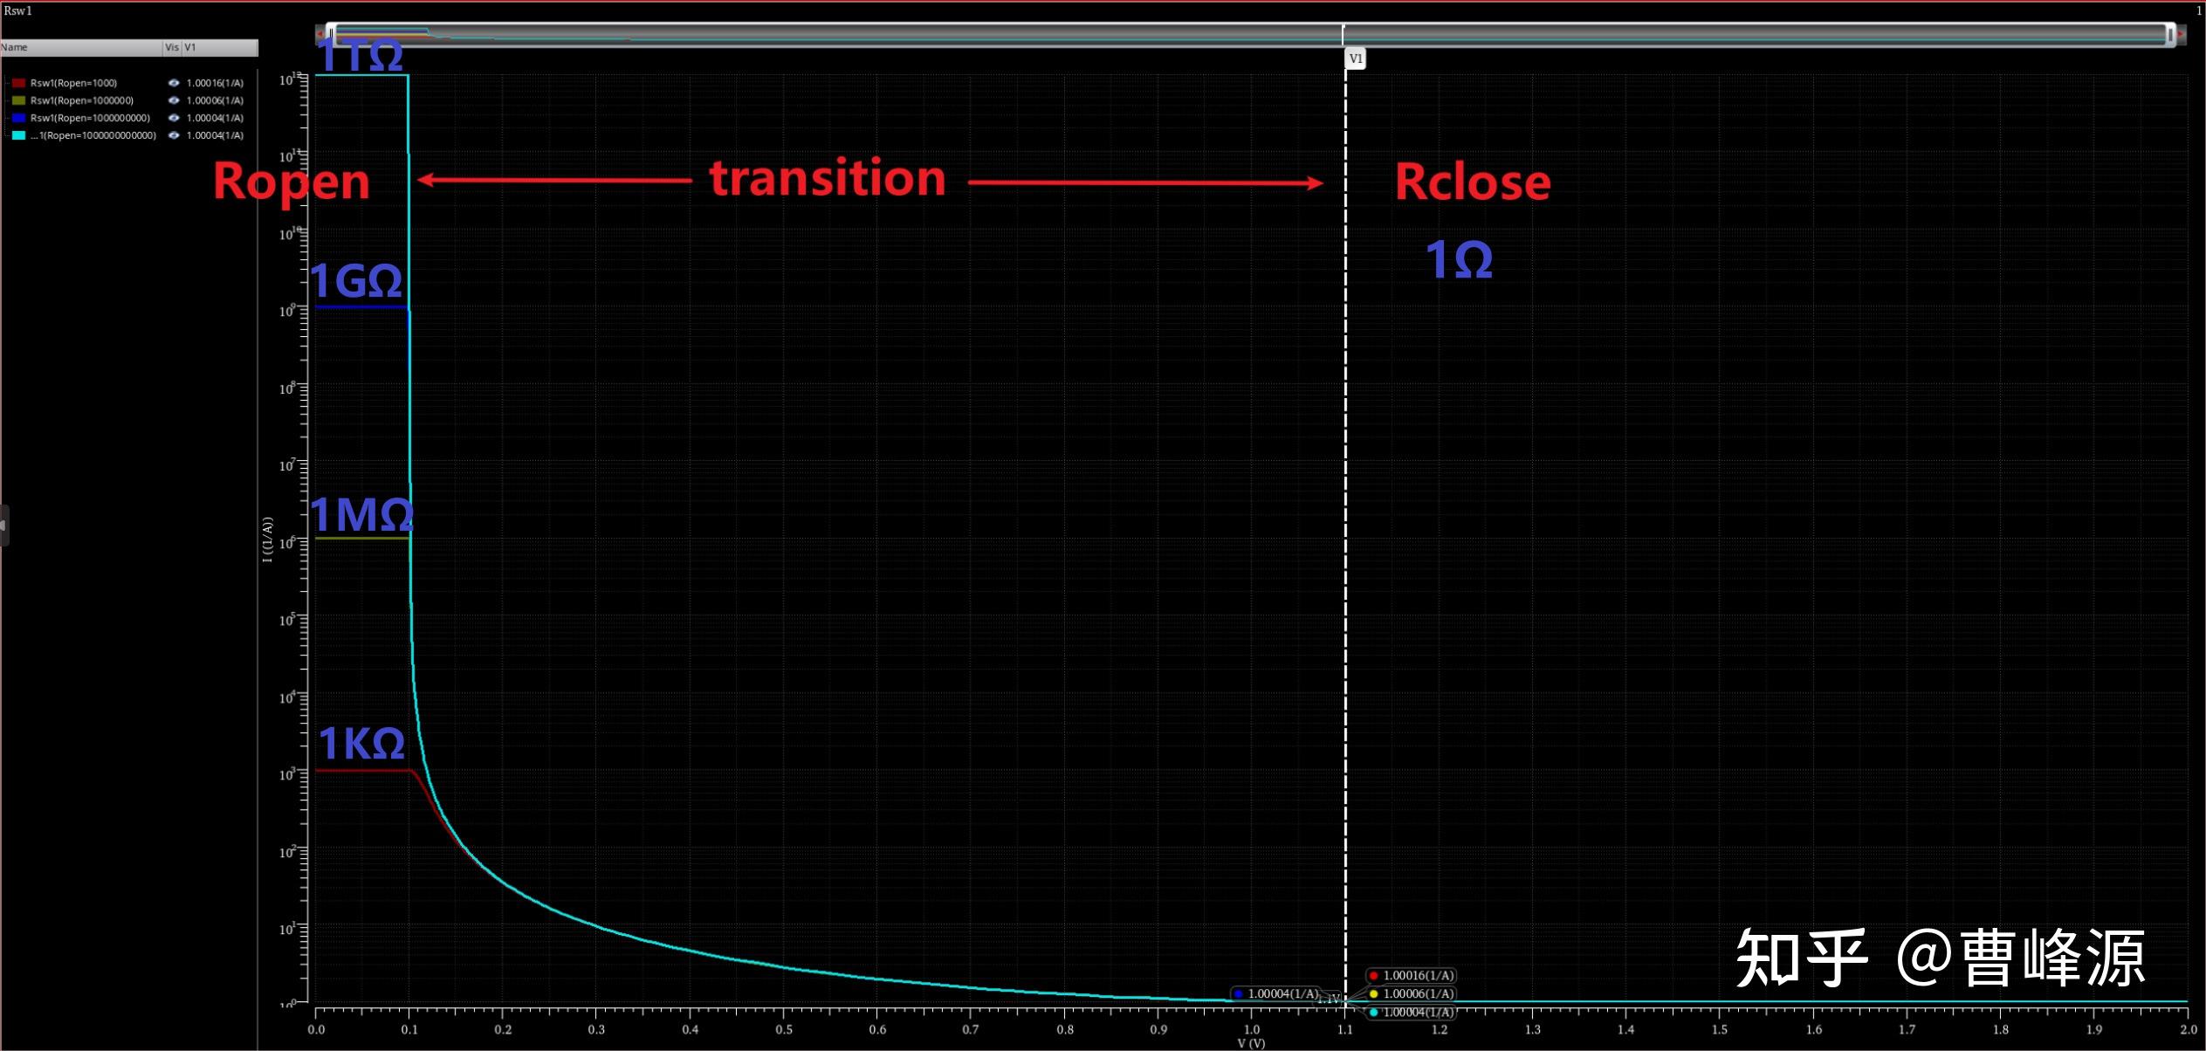The image size is (2206, 1051).
Task: Click the red 1.00016(1/A) marker label
Action: coord(1411,975)
